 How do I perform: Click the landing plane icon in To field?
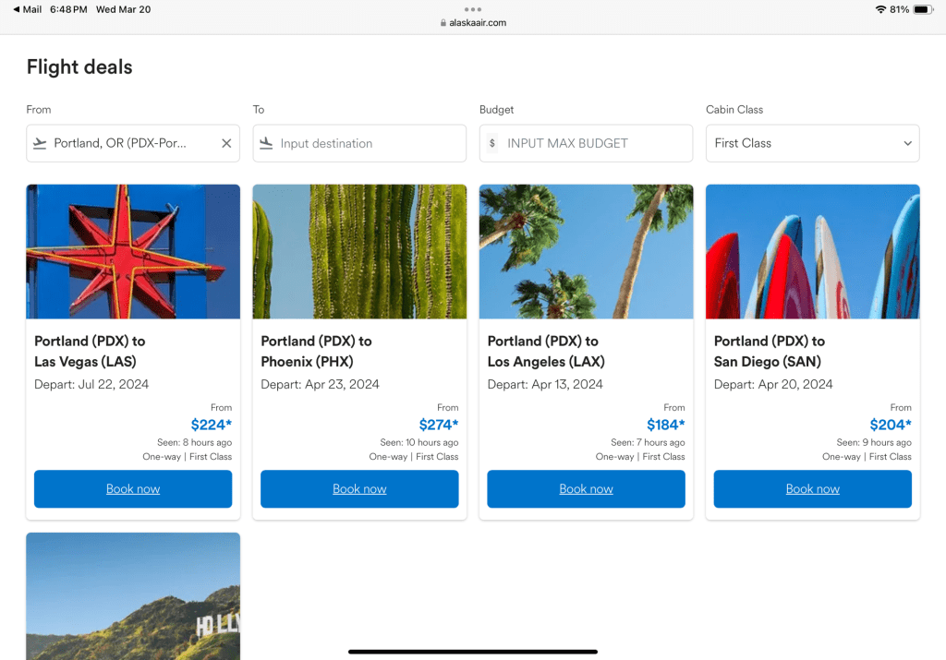pyautogui.click(x=266, y=143)
